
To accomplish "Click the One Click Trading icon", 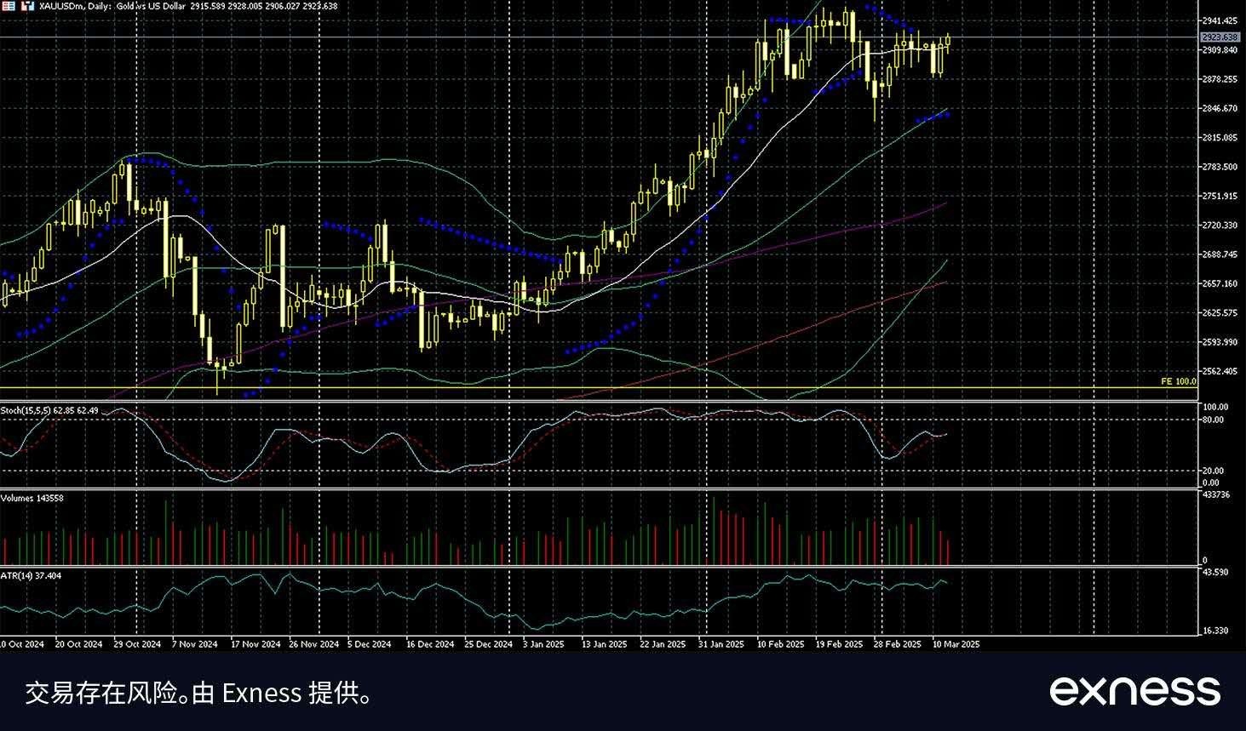I will coord(27,6).
